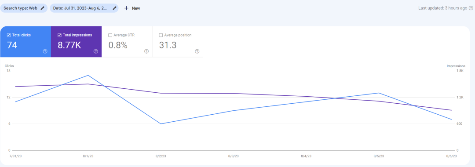Select the 74 total clicks metric card
Viewport: 475px width, 167px height.
coord(26,41)
